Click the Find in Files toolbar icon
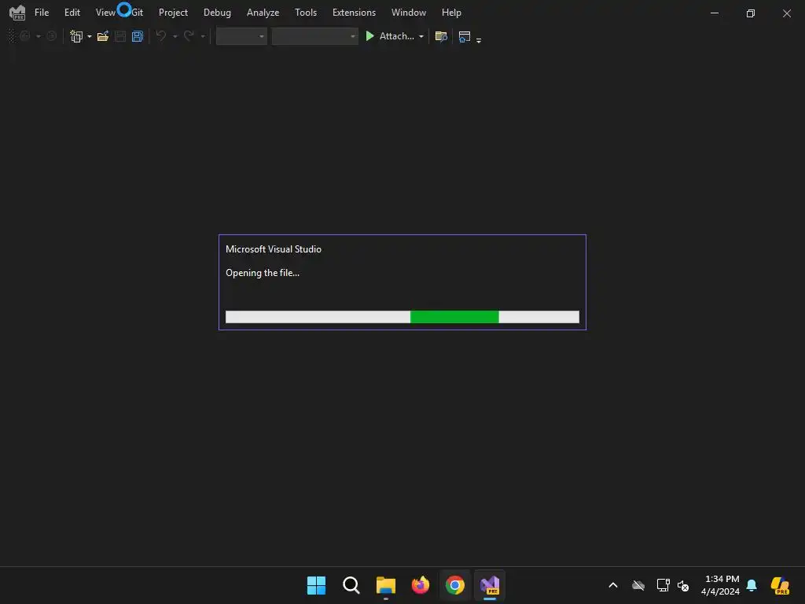The image size is (805, 604). pos(441,36)
